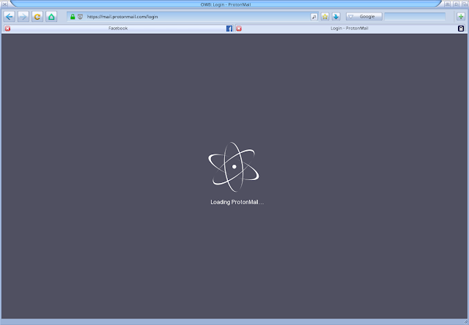
Task: Click the window close gadget in the title bar
Action: 5,4
